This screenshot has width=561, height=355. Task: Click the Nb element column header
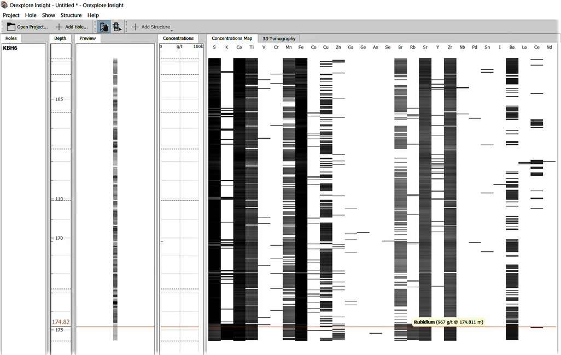click(x=462, y=47)
